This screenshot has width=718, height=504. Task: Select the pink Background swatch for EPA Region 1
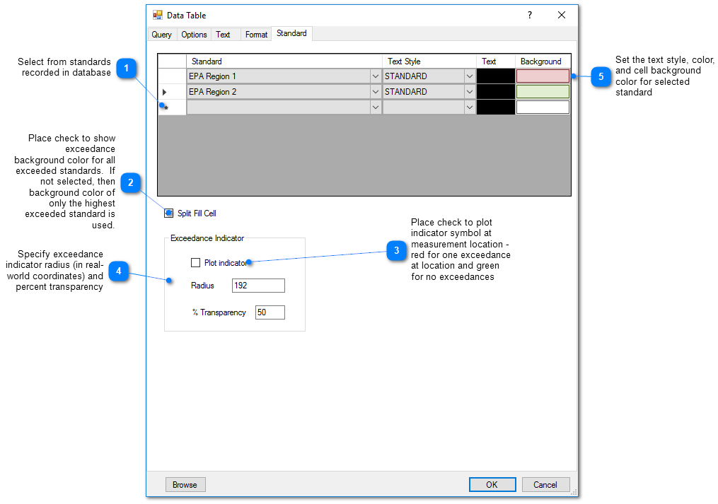click(x=543, y=76)
